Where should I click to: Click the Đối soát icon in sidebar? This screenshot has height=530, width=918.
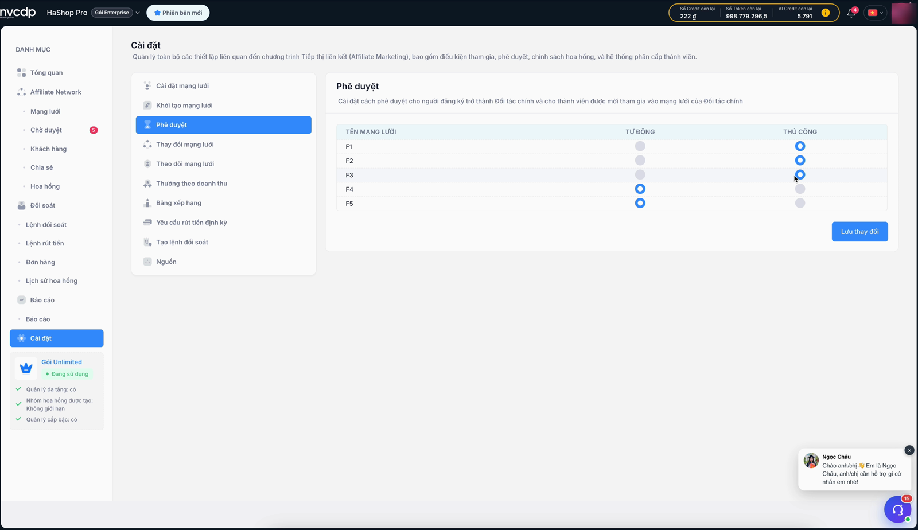point(21,205)
